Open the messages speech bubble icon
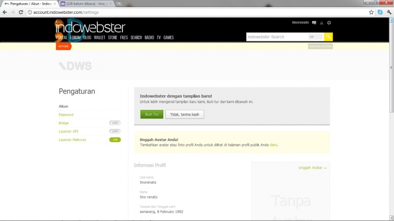394x221 pixels. 314,23
